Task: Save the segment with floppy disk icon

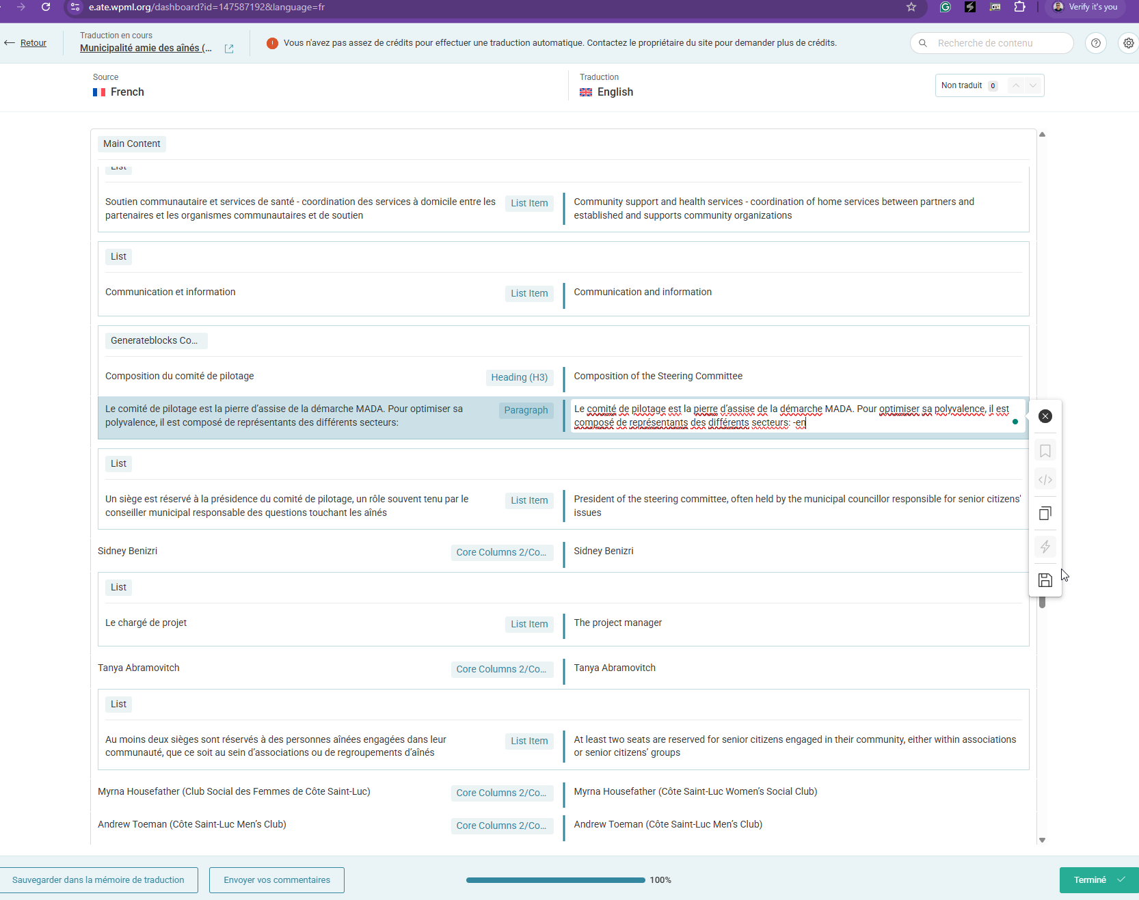Action: [x=1045, y=580]
